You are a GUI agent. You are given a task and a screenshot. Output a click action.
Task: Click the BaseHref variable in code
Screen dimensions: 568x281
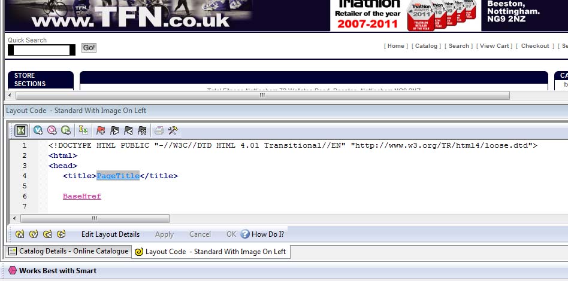(x=82, y=196)
